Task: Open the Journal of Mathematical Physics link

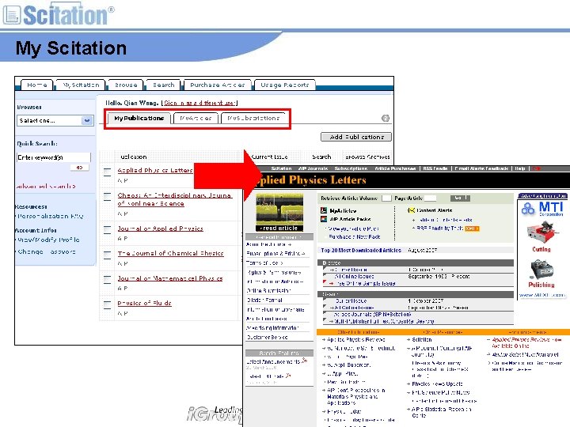Action: click(x=169, y=278)
